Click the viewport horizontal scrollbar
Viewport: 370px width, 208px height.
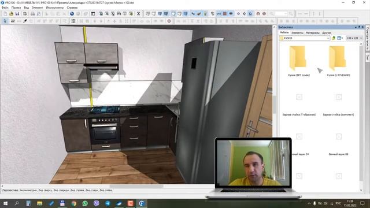(136, 186)
